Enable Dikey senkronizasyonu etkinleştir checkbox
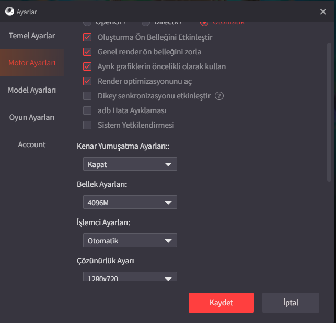Screen dimensions: 336x323 (87, 96)
